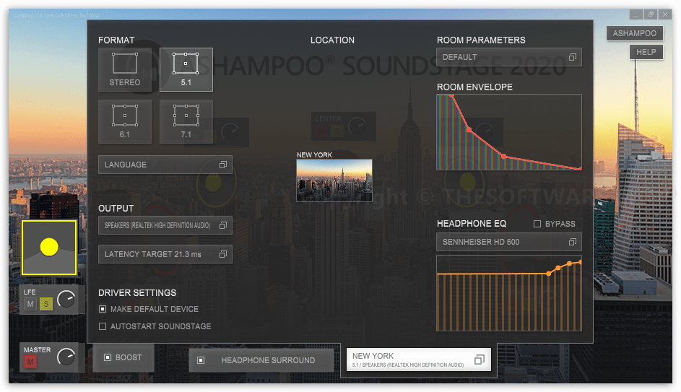Image resolution: width=681 pixels, height=392 pixels.
Task: Enable Headphone EQ Bypass checkbox
Action: 537,224
